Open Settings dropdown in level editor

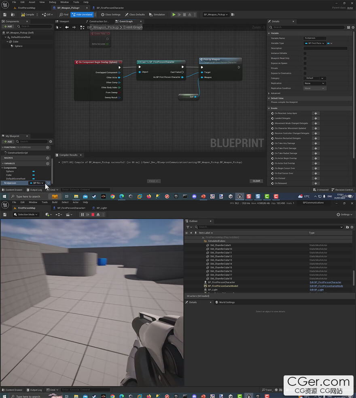coord(345,215)
